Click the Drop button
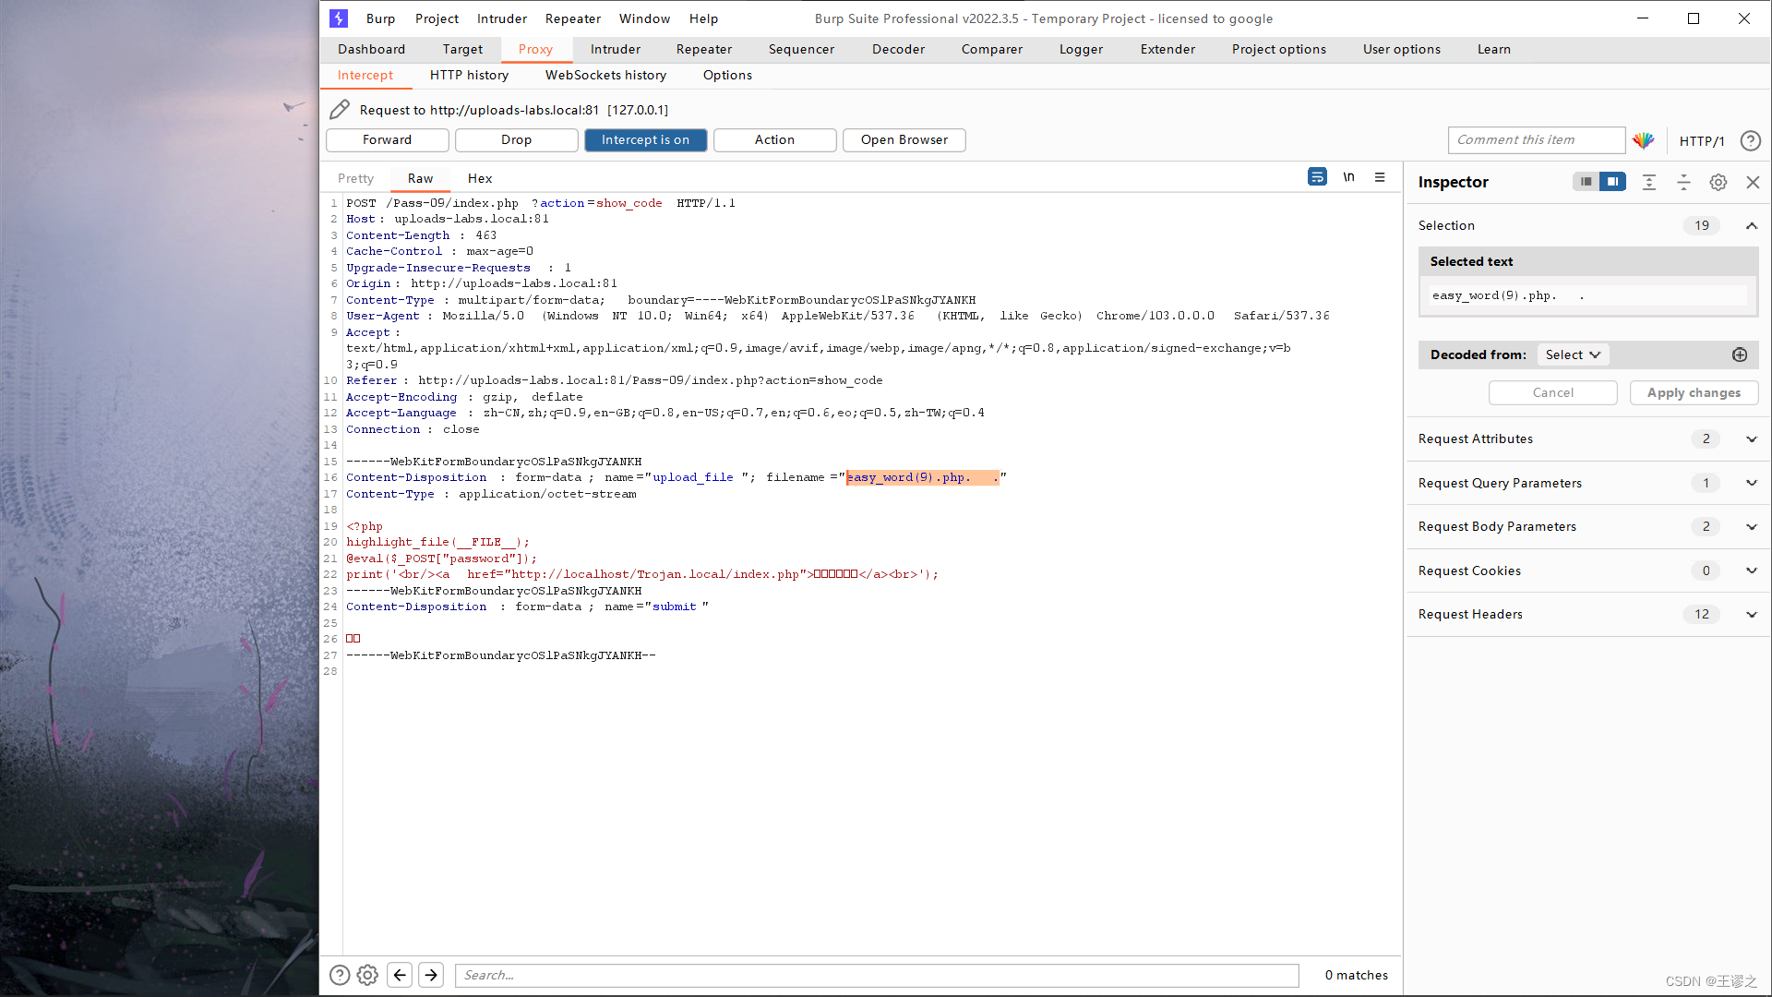The height and width of the screenshot is (997, 1772). [516, 139]
